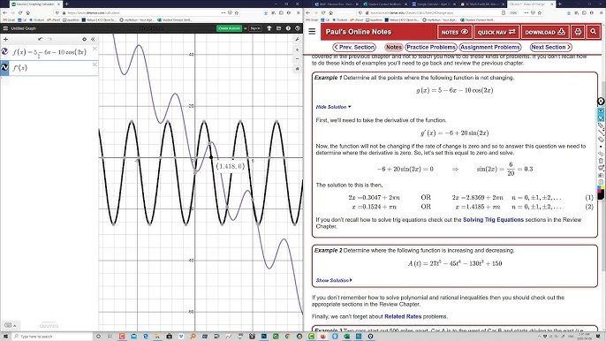The width and height of the screenshot is (606, 341).
Task: Expand Example 2 Show Solution
Action: (334, 280)
